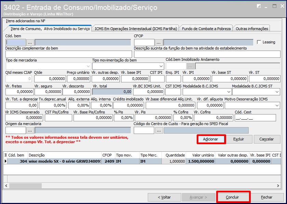This screenshot has height=204, width=287.
Task: Focus the Alíq. externa field
Action: (79, 106)
